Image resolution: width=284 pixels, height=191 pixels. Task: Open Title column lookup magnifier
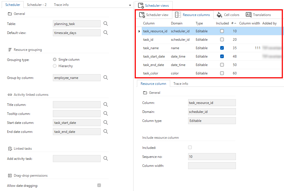(106, 105)
